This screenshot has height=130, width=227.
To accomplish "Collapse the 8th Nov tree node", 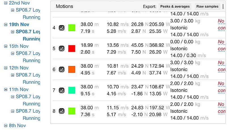I will point(6,126).
